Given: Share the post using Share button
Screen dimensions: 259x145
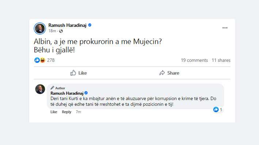Looking at the screenshot, I should (x=169, y=73).
